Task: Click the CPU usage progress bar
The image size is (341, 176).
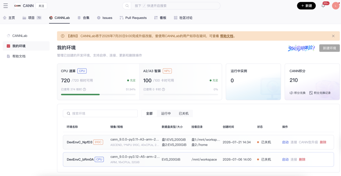Action: pyautogui.click(x=98, y=95)
